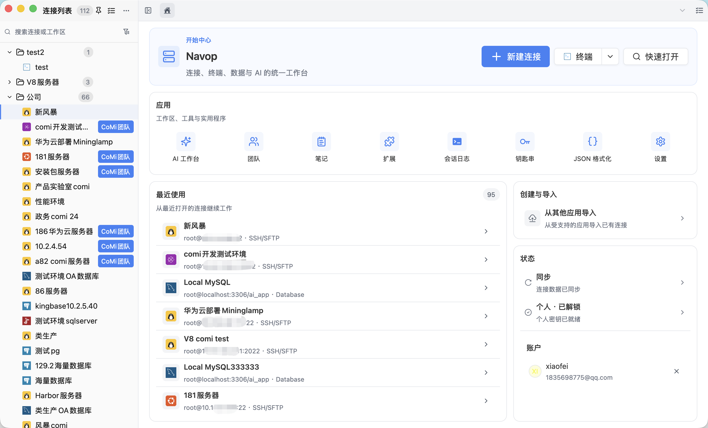
Task: Click the 测试环境 sqlserver icon
Action: [x=27, y=321]
